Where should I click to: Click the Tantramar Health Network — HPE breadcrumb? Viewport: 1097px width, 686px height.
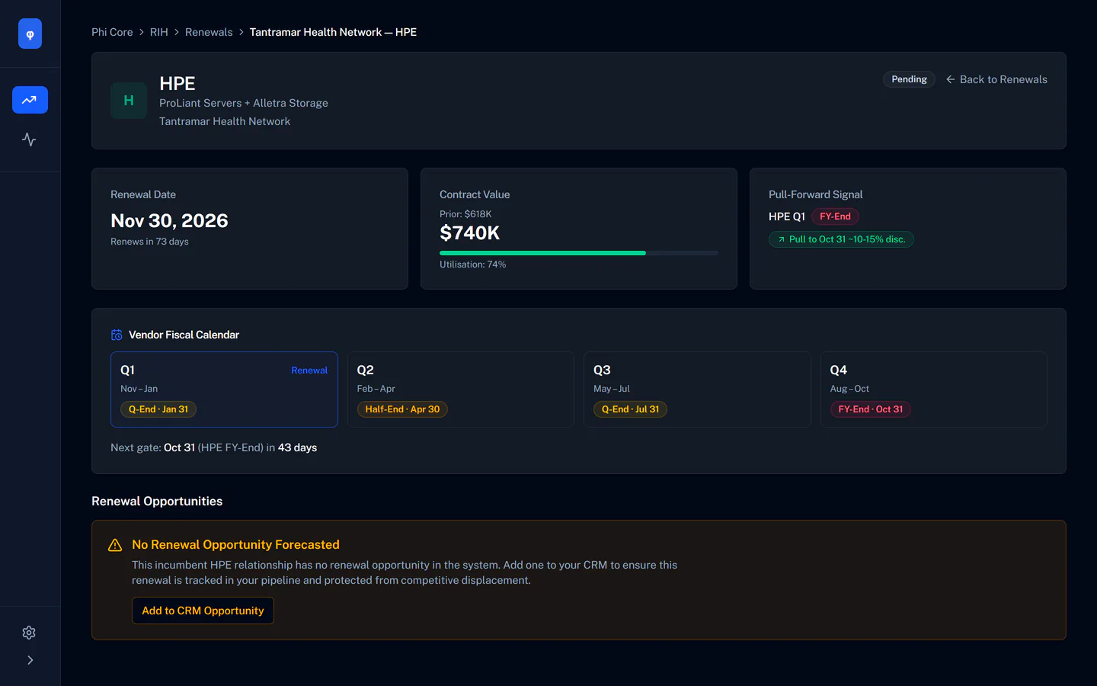coord(333,32)
